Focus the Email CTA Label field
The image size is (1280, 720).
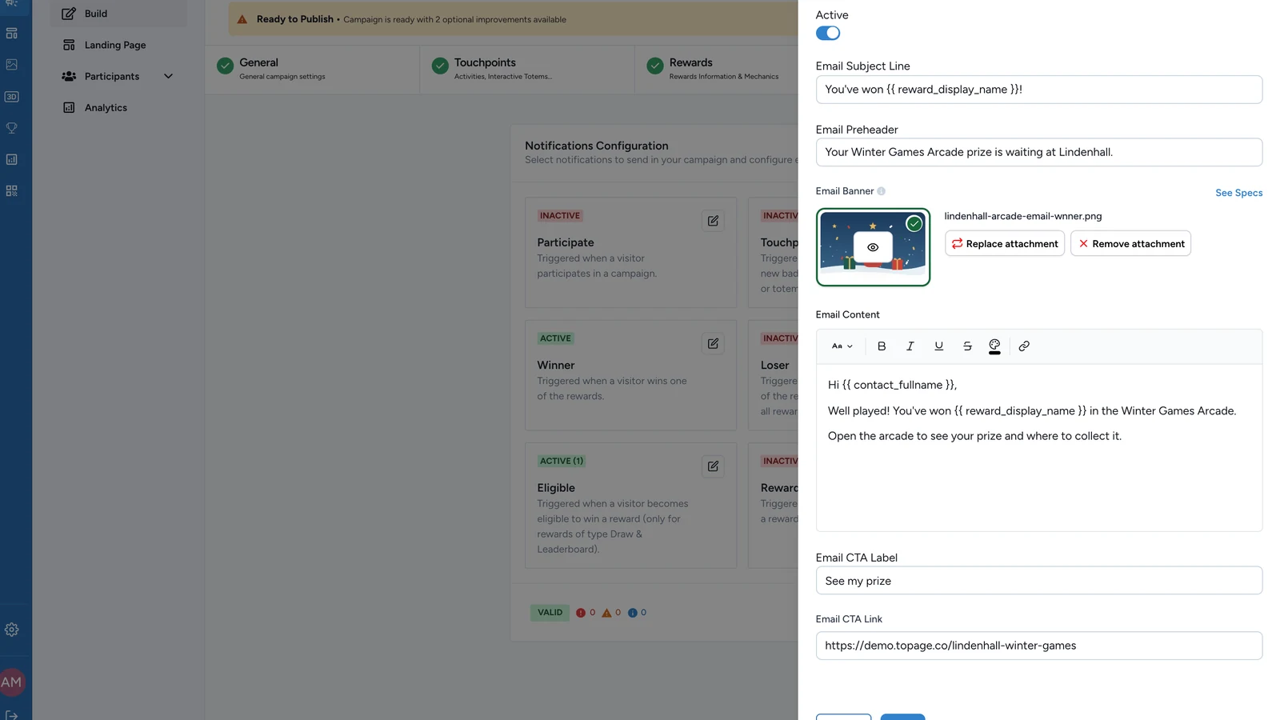[x=1038, y=581]
